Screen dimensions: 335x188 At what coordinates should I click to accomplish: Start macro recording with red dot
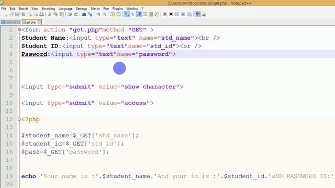click(x=165, y=14)
